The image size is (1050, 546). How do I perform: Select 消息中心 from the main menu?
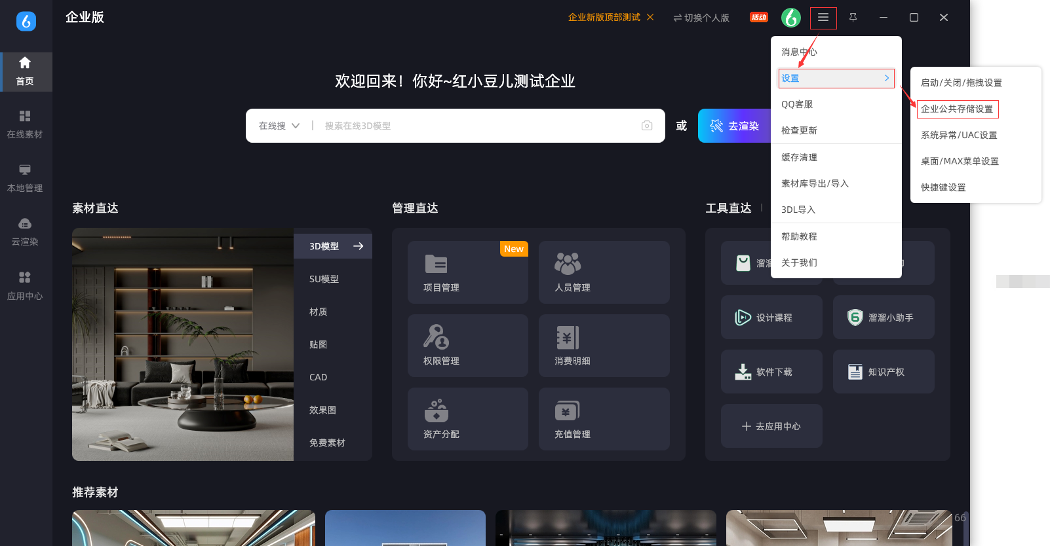tap(836, 52)
